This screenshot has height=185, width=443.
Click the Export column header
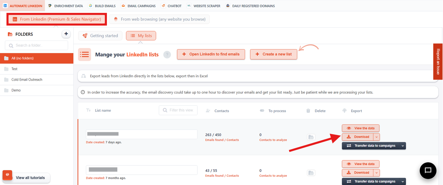[356, 111]
